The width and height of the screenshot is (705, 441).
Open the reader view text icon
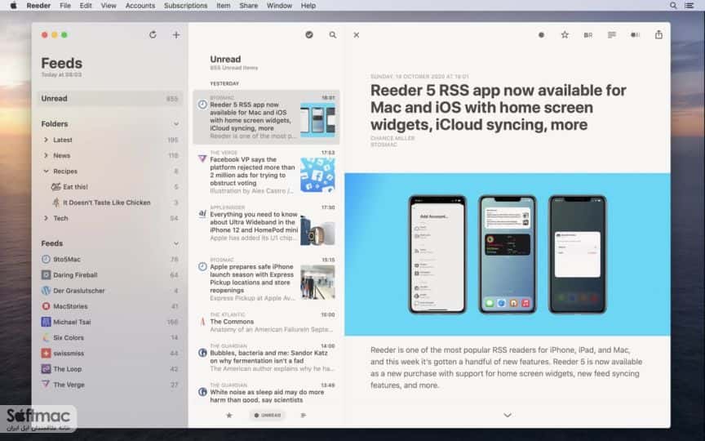[x=611, y=34]
